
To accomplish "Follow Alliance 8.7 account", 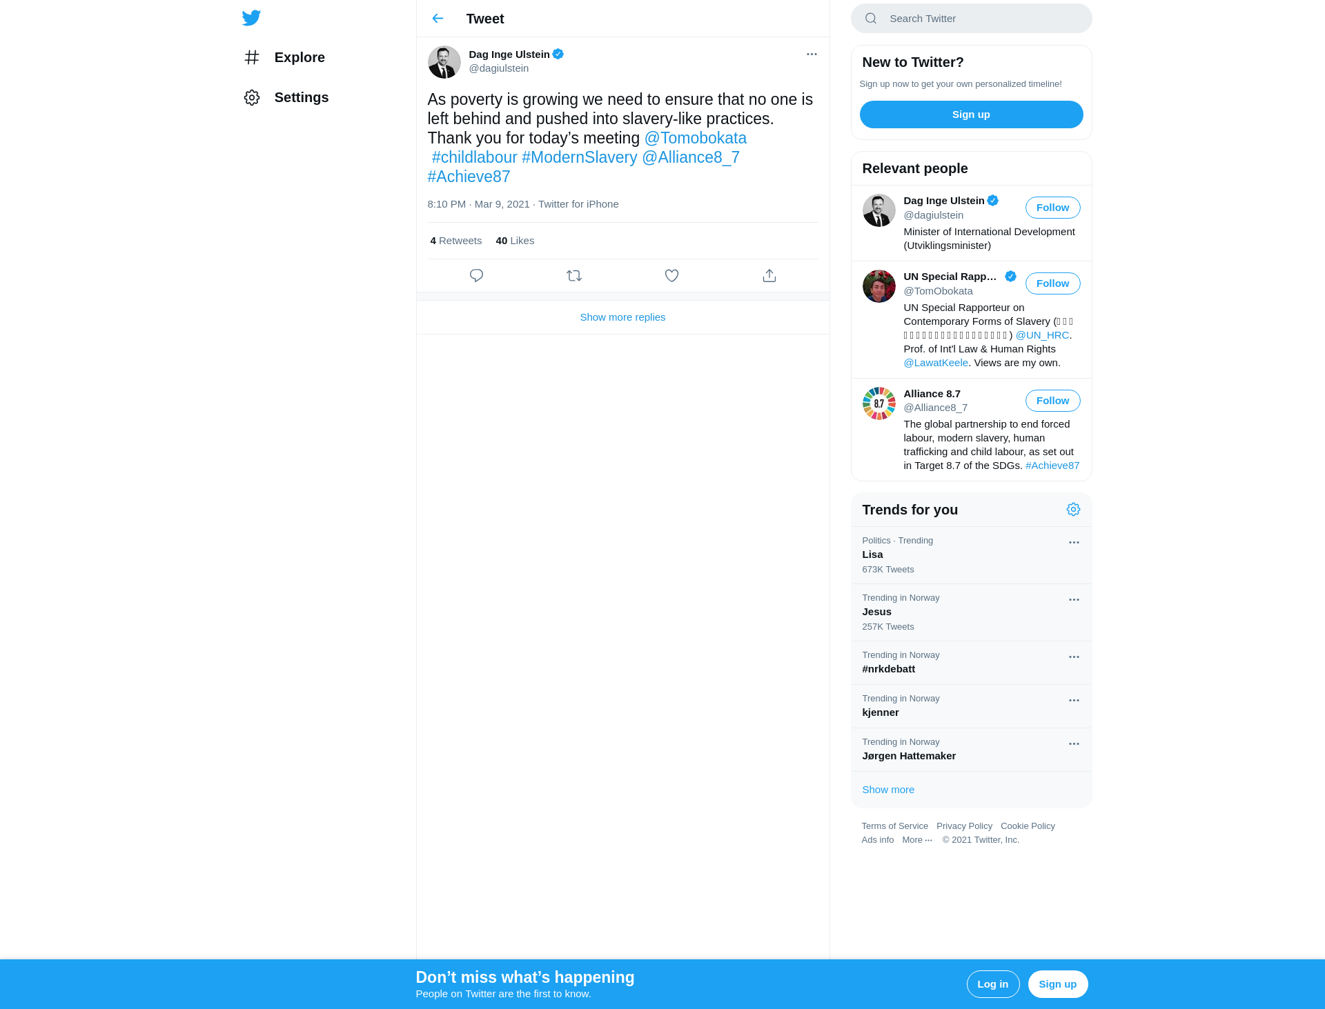I will 1052,401.
